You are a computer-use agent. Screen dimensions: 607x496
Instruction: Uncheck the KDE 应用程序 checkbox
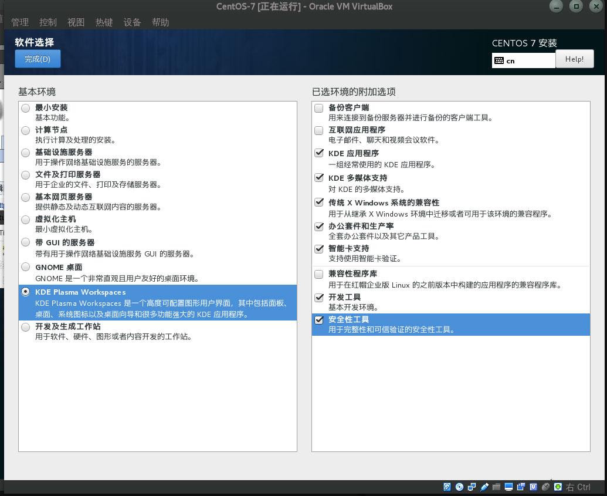(x=319, y=153)
